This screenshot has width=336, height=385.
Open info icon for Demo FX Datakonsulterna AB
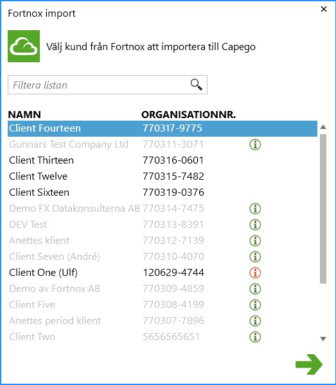(255, 209)
